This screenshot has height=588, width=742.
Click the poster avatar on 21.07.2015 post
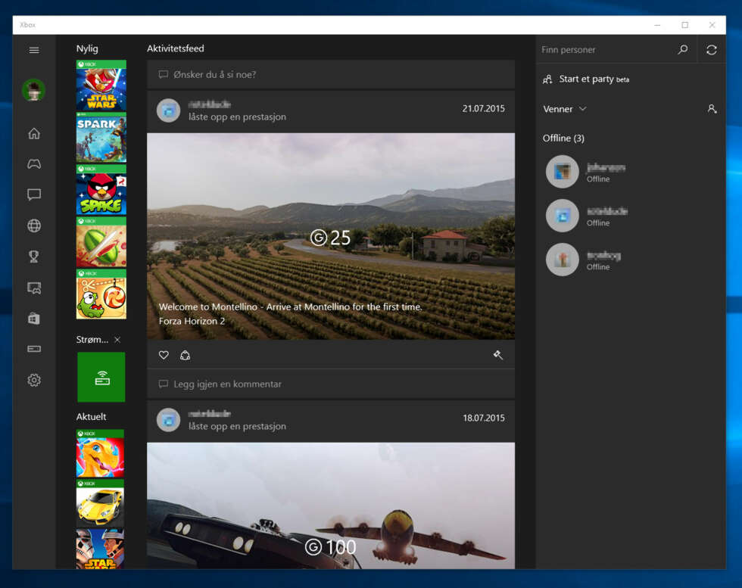pyautogui.click(x=168, y=110)
